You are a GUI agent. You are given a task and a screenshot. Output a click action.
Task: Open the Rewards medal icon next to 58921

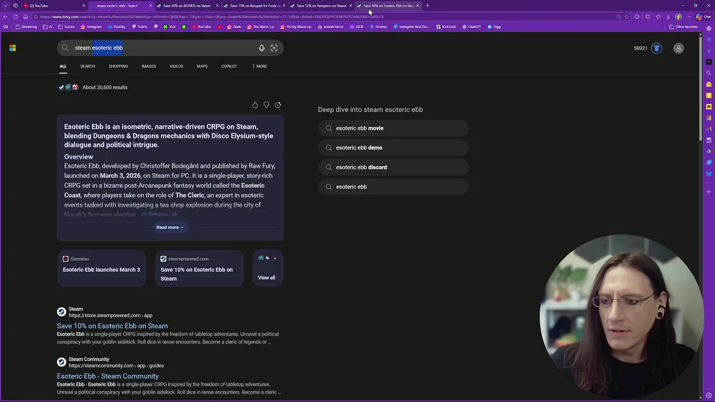656,48
